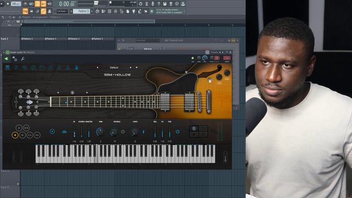Toggle the pickup selector switch on guitar body
This screenshot has height=198, width=352.
tap(210, 80)
